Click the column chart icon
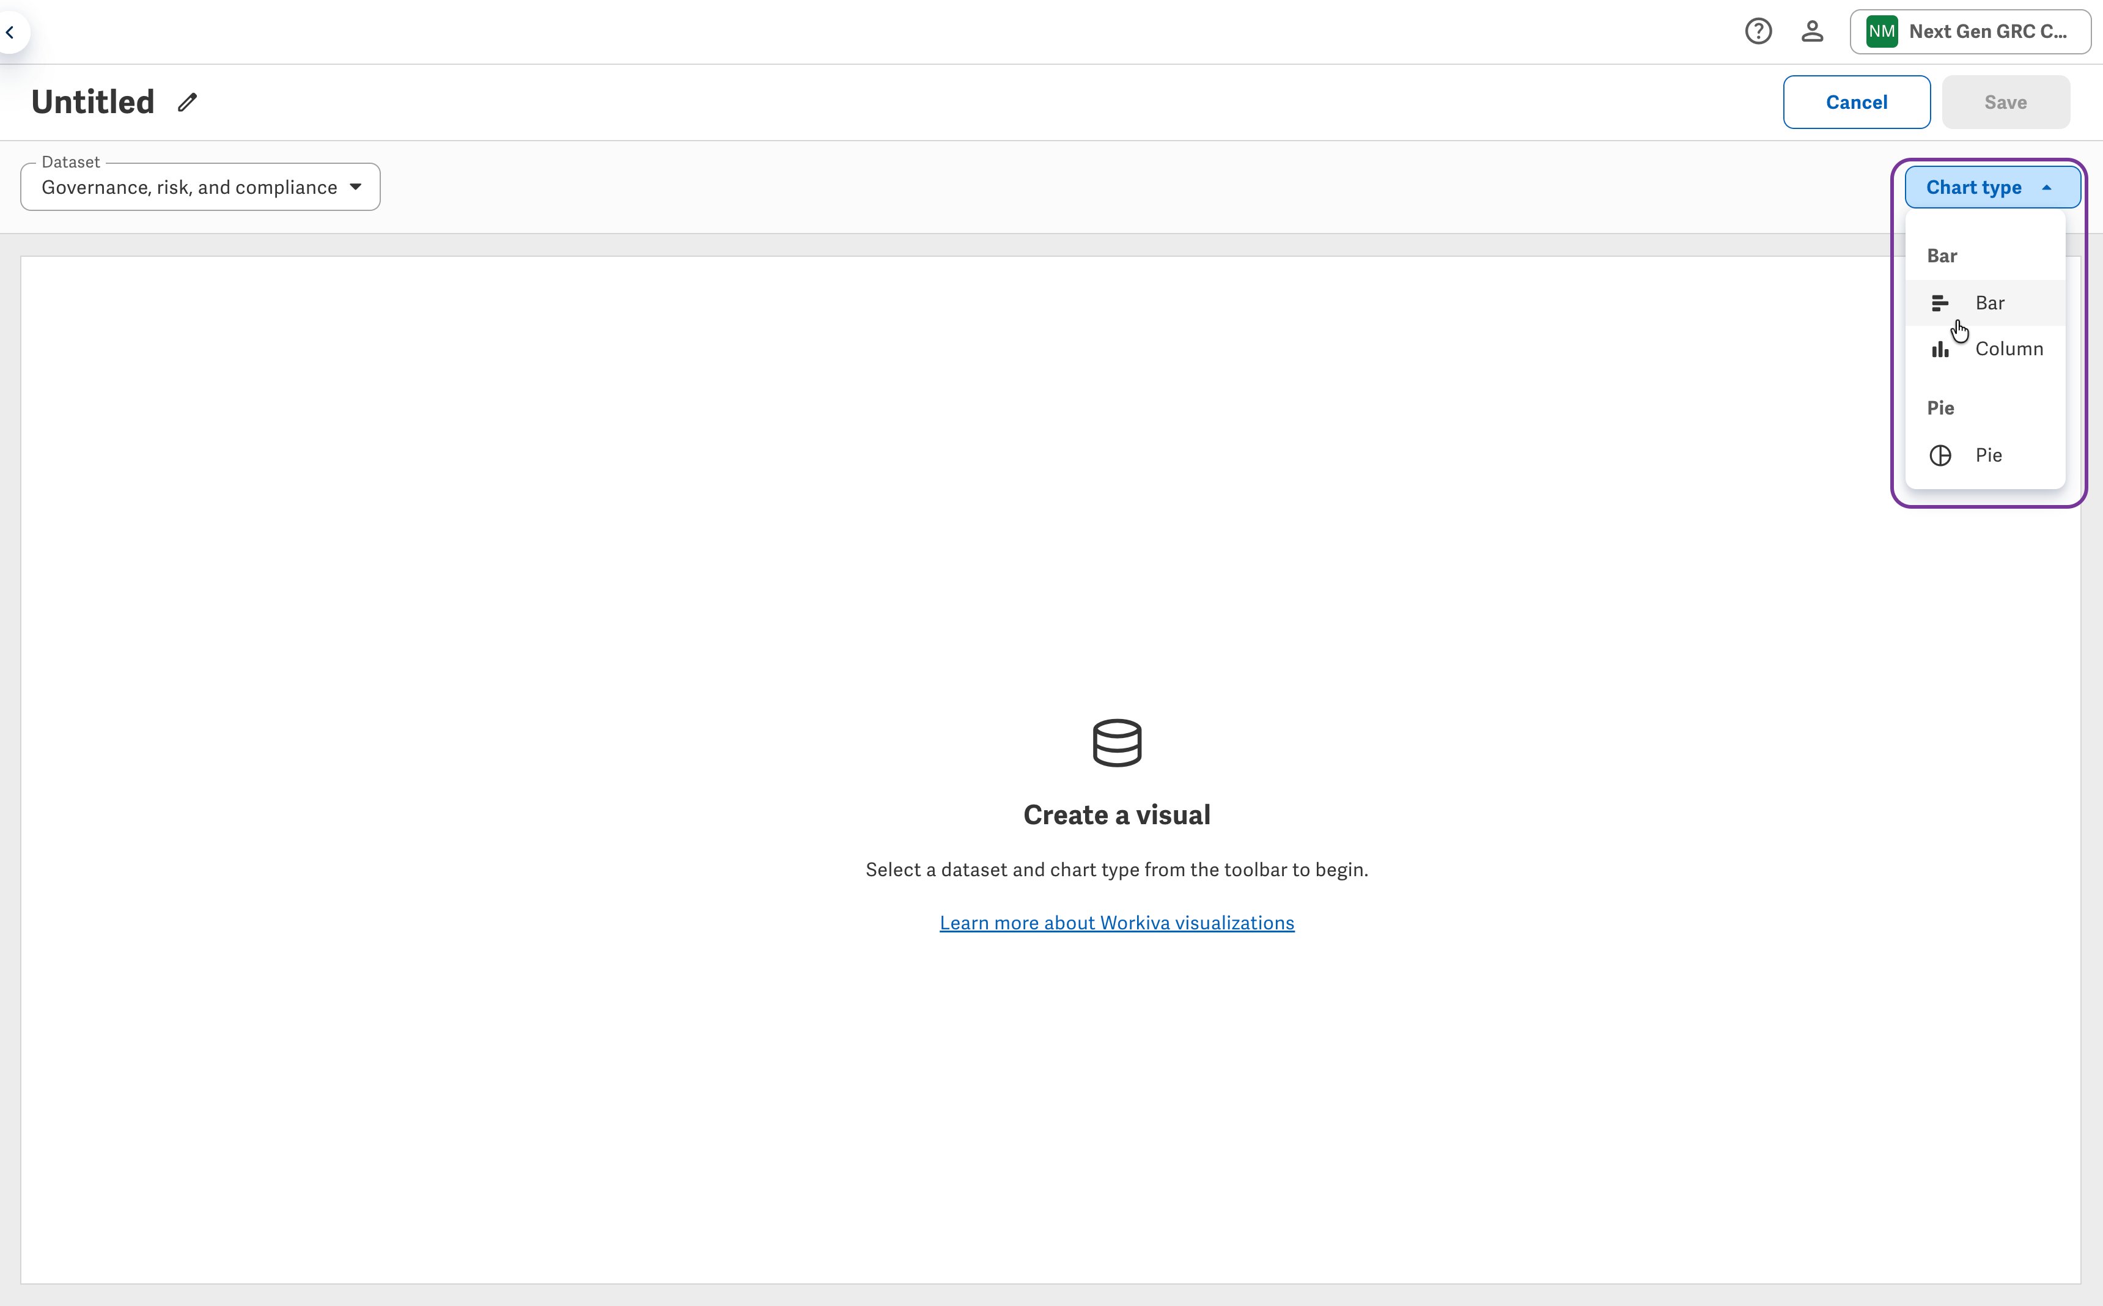 coord(1940,349)
